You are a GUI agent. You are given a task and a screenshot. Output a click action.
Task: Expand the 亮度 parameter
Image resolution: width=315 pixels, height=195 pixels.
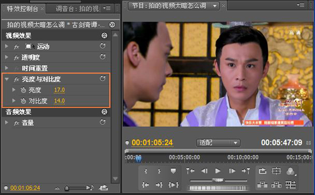click(14, 90)
